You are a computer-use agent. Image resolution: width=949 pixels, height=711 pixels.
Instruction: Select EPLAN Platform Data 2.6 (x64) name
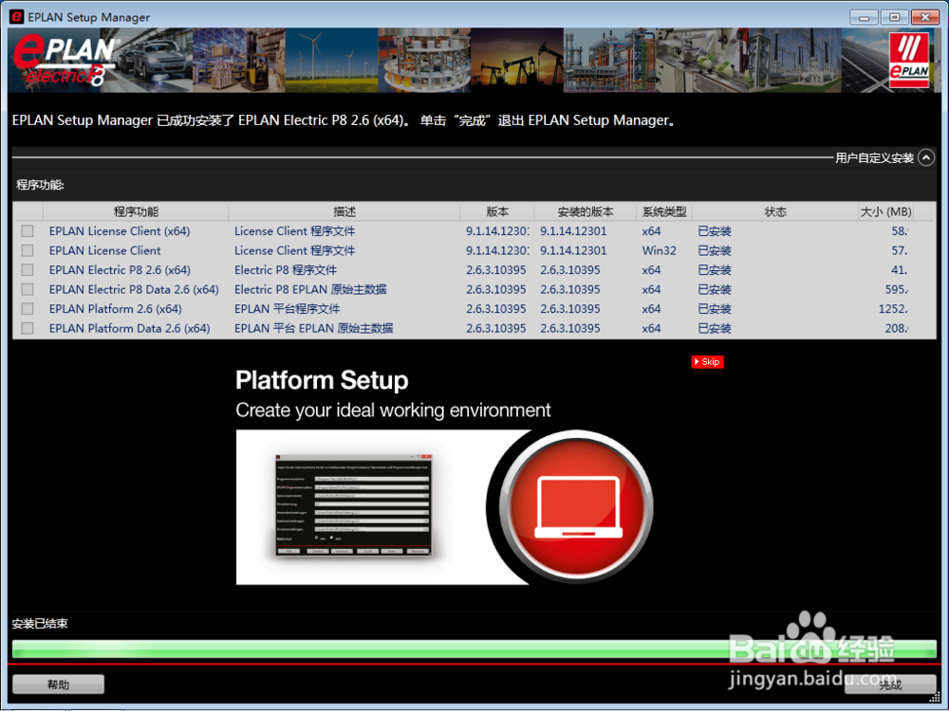click(x=129, y=328)
